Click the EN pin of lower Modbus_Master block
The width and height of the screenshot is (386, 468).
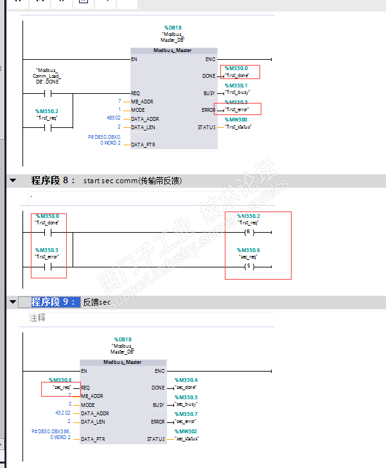pyautogui.click(x=84, y=371)
